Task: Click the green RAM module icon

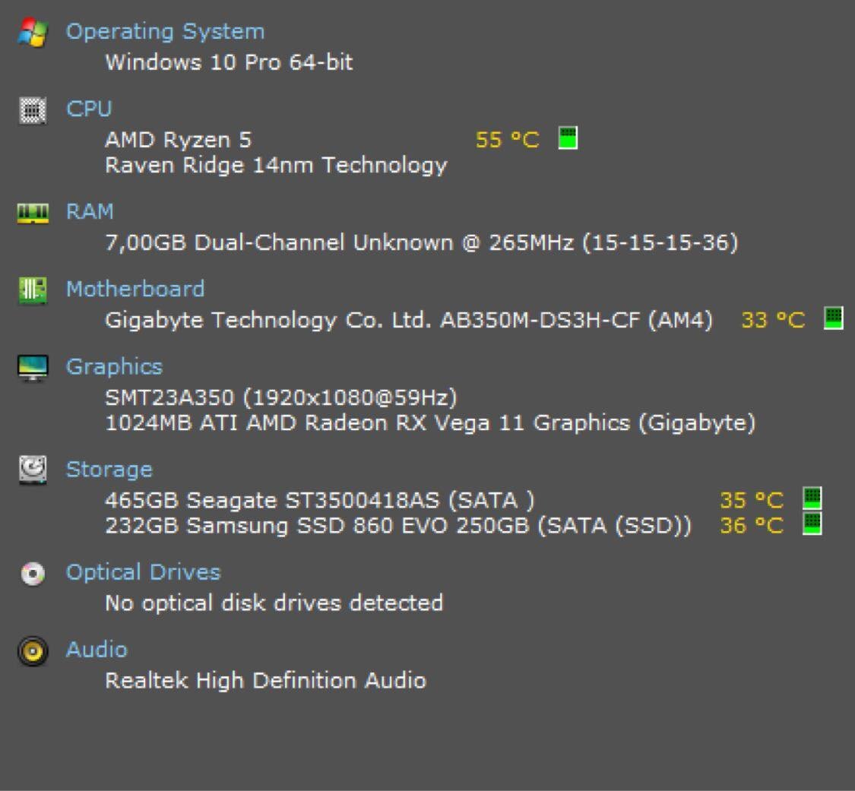Action: coord(33,214)
